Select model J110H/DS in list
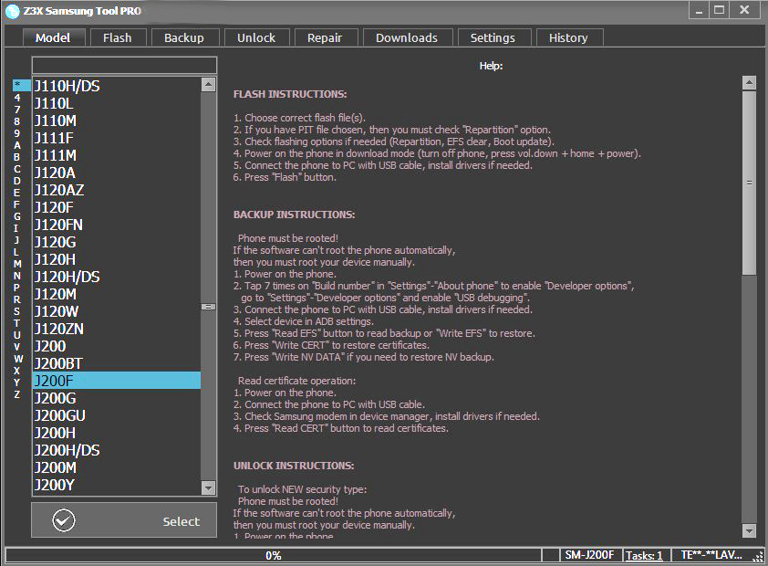The image size is (768, 566). [117, 86]
